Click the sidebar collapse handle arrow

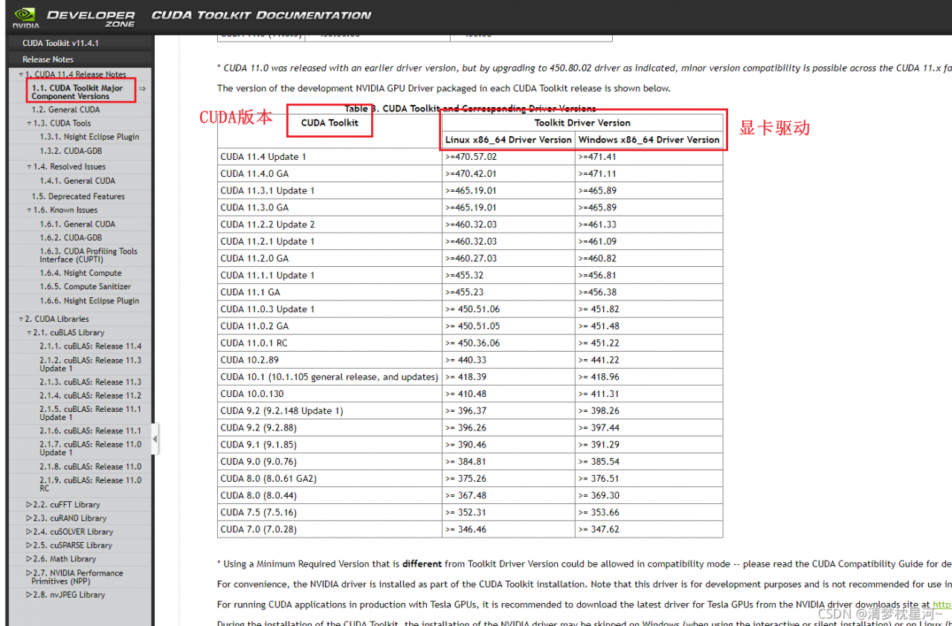(155, 439)
